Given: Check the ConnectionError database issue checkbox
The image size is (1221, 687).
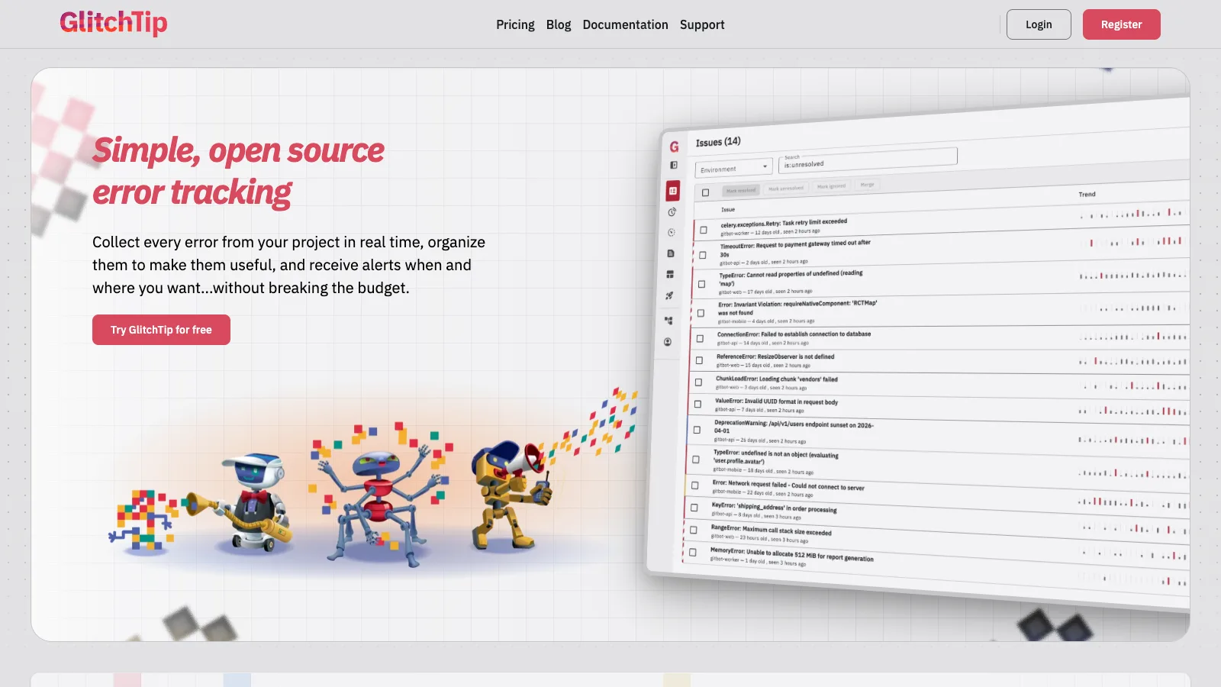Looking at the screenshot, I should [x=700, y=338].
